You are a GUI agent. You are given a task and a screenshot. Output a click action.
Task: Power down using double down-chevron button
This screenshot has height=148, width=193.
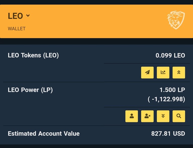[x=163, y=116]
